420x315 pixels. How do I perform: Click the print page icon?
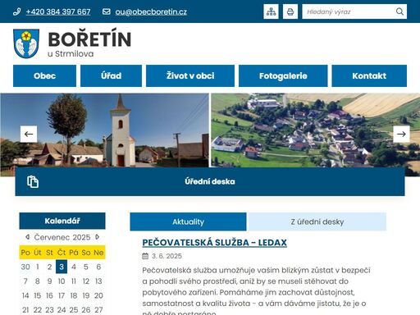(x=290, y=11)
